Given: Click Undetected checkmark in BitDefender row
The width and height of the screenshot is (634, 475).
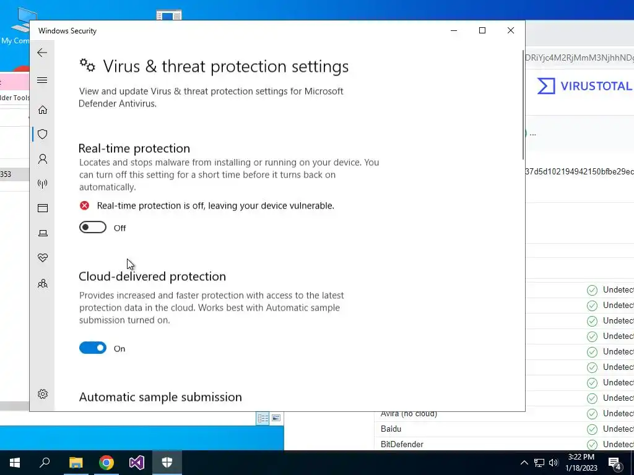Looking at the screenshot, I should tap(592, 444).
